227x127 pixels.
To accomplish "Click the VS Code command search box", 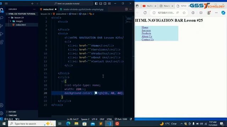I will click(67, 4).
